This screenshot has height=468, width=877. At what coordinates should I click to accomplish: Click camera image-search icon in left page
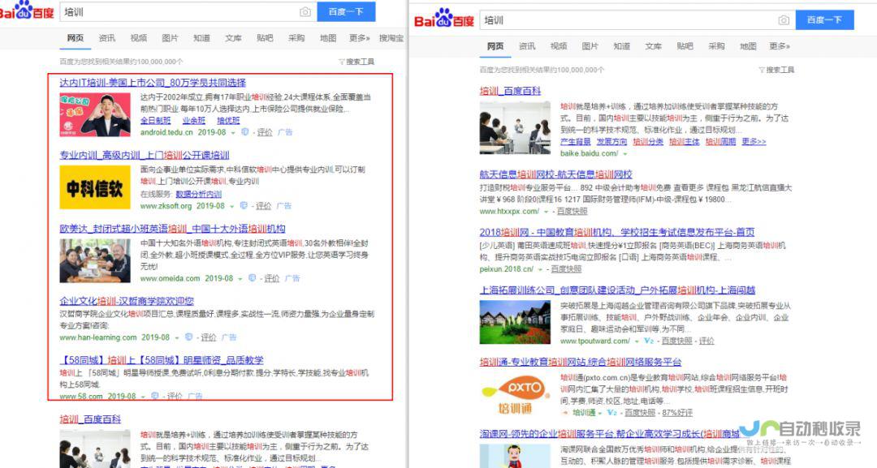click(305, 11)
